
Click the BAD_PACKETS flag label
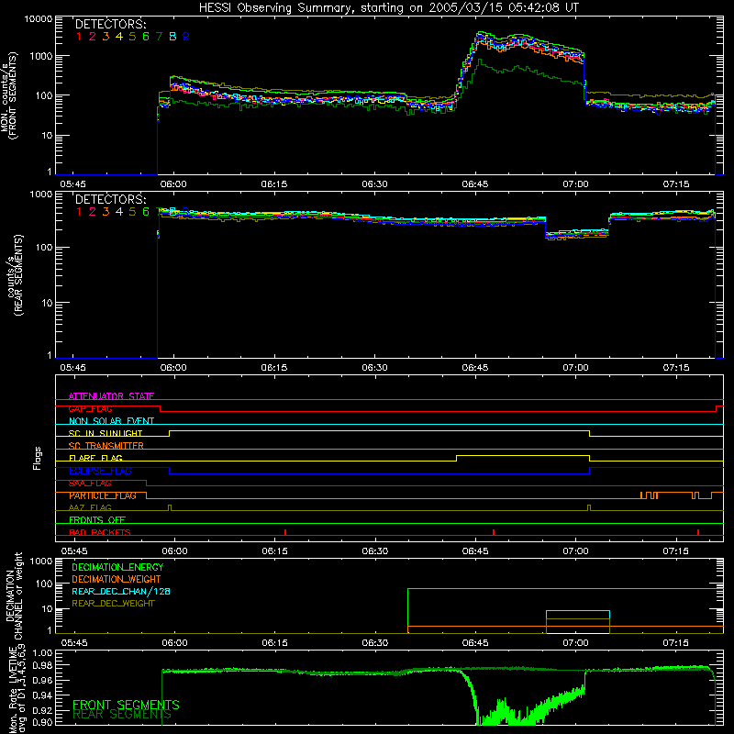100,532
